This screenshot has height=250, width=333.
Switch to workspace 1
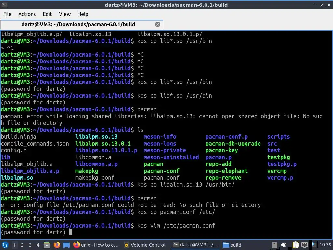14,245
